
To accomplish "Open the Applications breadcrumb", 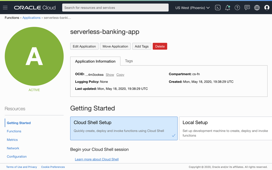I will tap(31, 18).
